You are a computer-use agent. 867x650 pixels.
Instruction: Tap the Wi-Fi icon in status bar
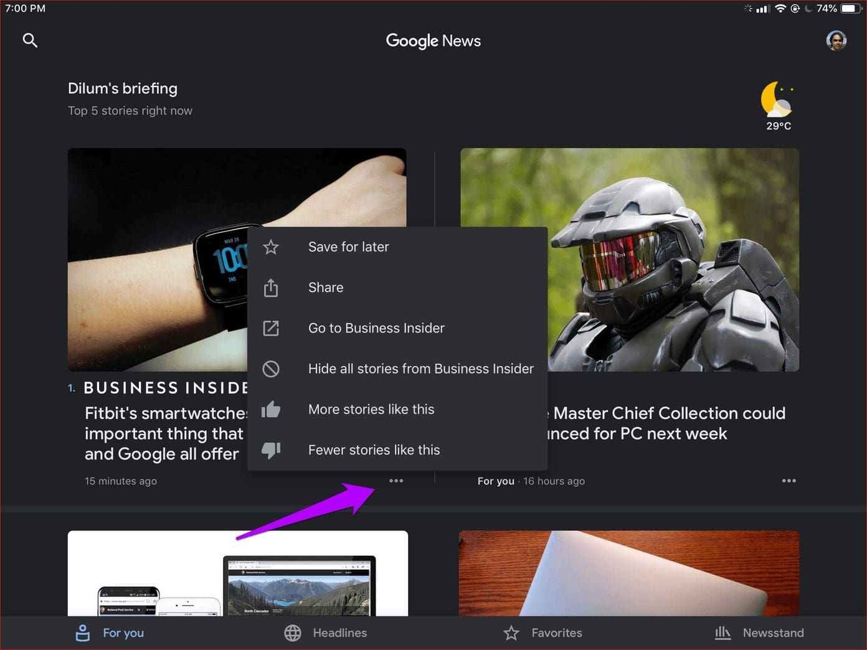(780, 9)
